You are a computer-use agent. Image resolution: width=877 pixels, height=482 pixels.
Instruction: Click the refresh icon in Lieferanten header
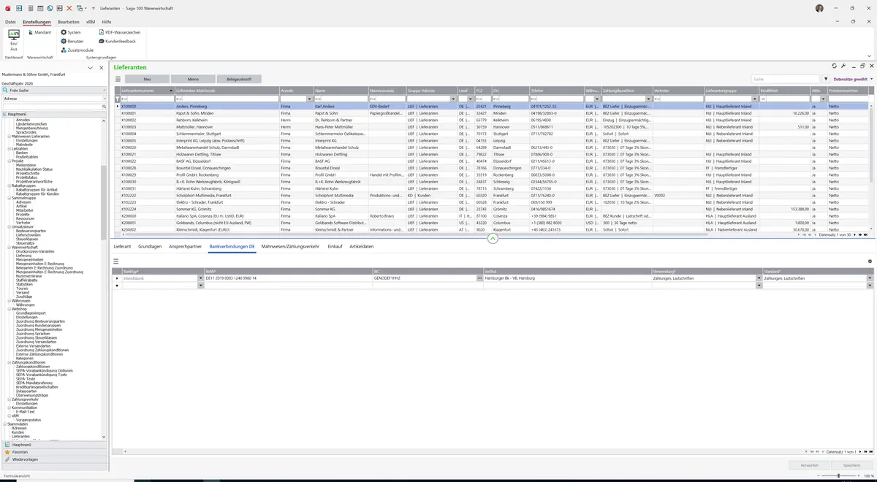click(x=835, y=66)
